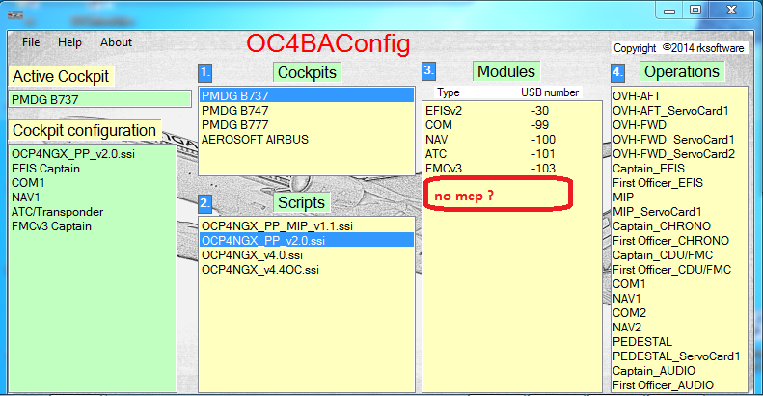This screenshot has height=396, width=763.
Task: Click the step 3 number icon
Action: 428,72
